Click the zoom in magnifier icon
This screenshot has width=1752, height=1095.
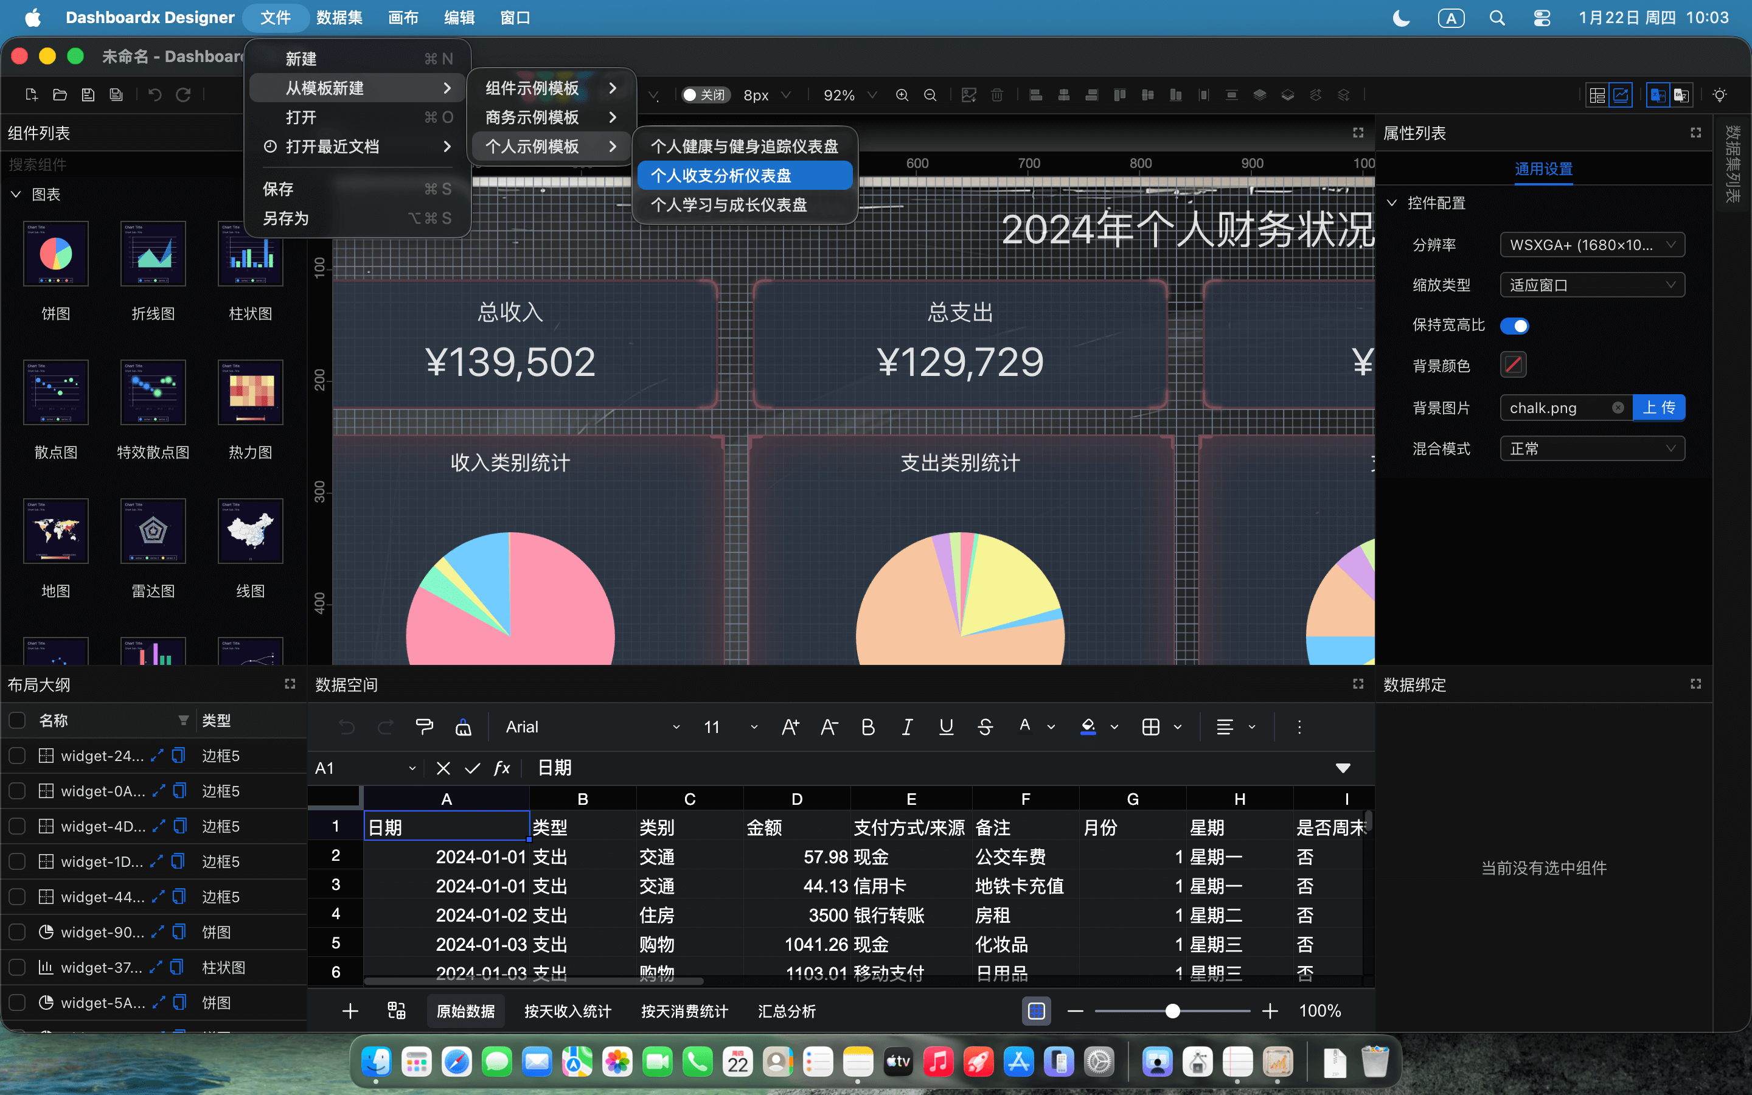902,95
